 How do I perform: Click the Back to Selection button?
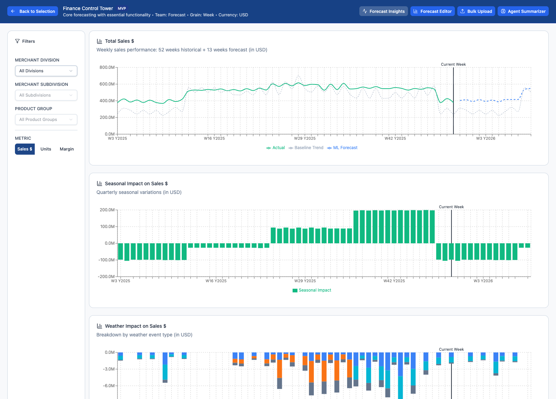tap(32, 11)
